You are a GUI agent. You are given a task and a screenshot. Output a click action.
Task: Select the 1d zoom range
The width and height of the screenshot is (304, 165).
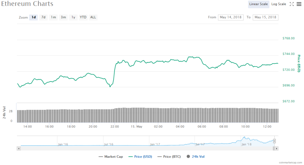click(x=34, y=17)
